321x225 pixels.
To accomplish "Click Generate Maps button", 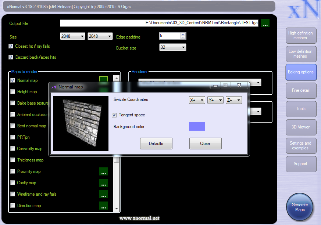I will tap(300, 207).
